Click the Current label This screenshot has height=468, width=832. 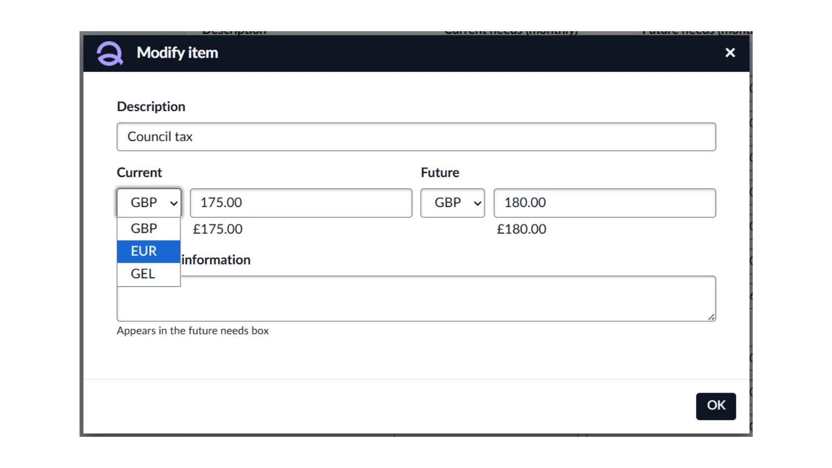(139, 173)
